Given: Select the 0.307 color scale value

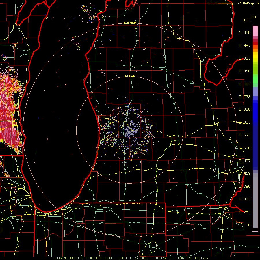Looking at the screenshot, I should [x=245, y=199].
